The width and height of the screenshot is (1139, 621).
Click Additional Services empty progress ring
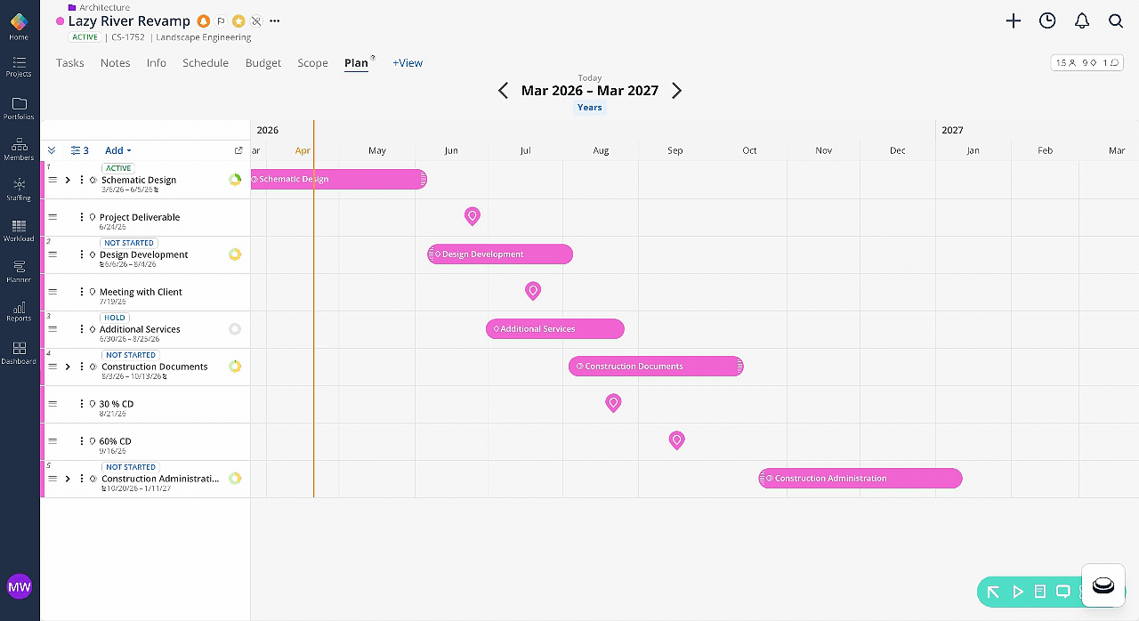pyautogui.click(x=235, y=329)
